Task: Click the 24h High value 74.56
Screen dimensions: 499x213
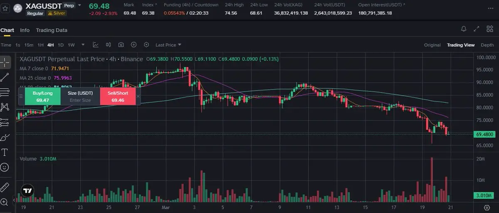Action: (x=231, y=13)
